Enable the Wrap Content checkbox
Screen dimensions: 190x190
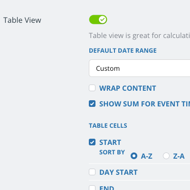click(x=92, y=88)
